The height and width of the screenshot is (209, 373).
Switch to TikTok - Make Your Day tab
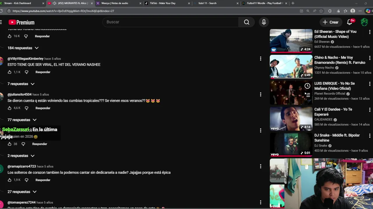pyautogui.click(x=167, y=3)
